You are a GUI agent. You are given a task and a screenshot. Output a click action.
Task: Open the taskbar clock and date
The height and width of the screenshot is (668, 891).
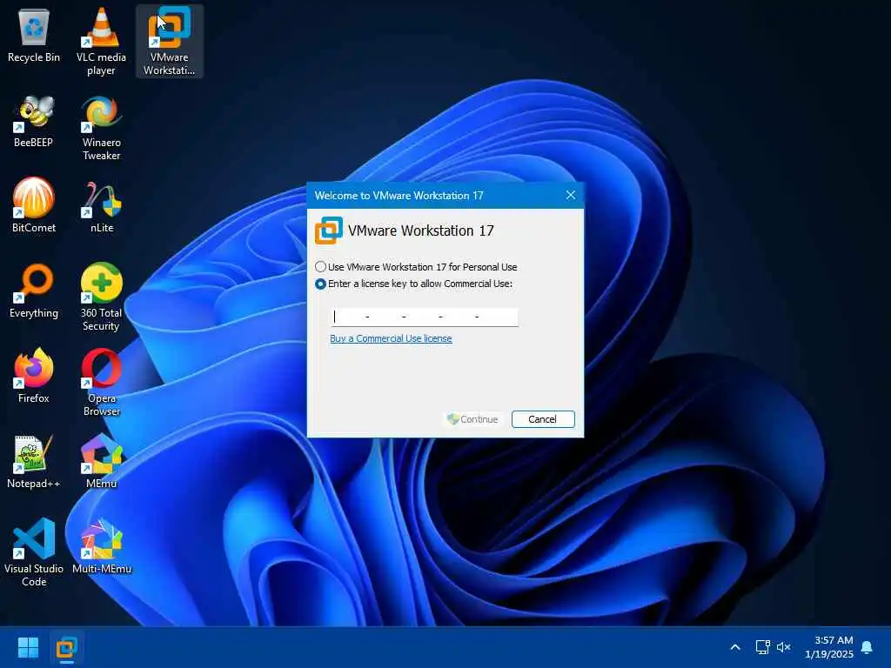tap(829, 647)
